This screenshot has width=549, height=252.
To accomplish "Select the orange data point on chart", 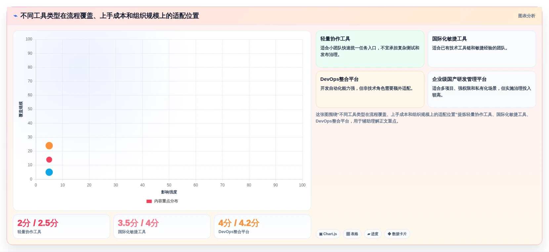I will [x=49, y=146].
